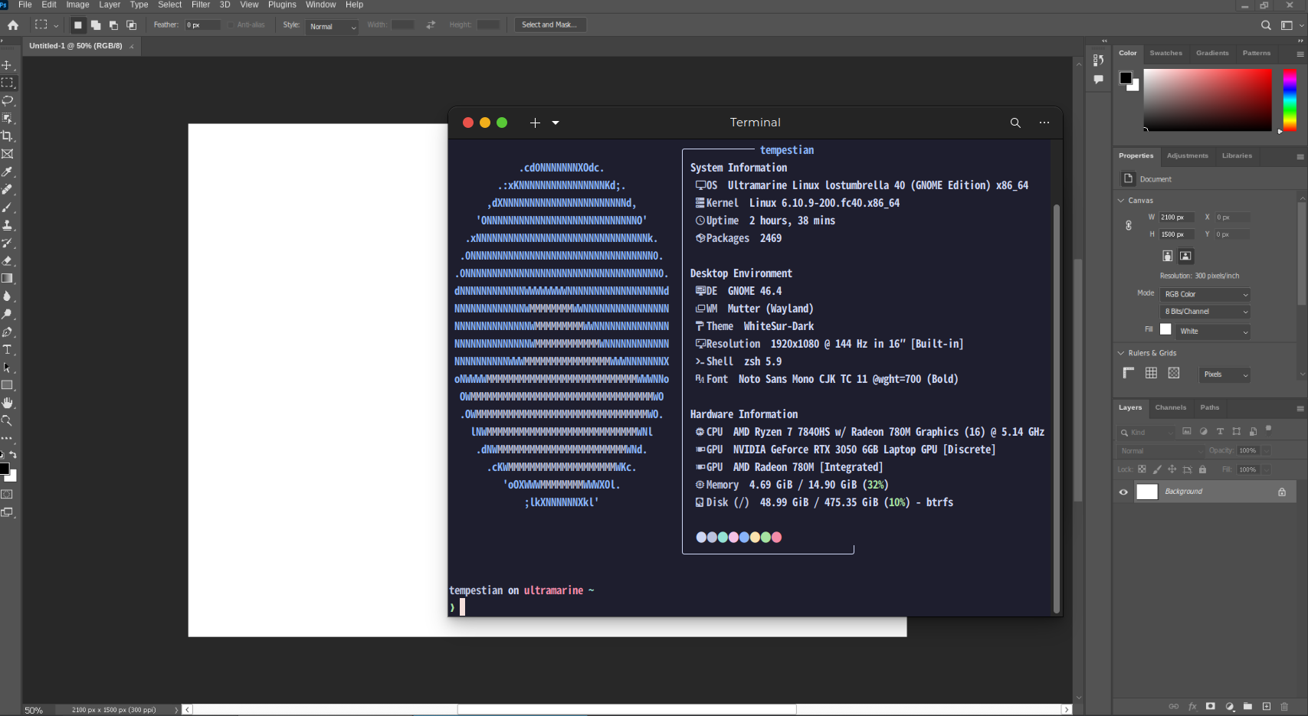Switch to the Channels tab

[1170, 407]
